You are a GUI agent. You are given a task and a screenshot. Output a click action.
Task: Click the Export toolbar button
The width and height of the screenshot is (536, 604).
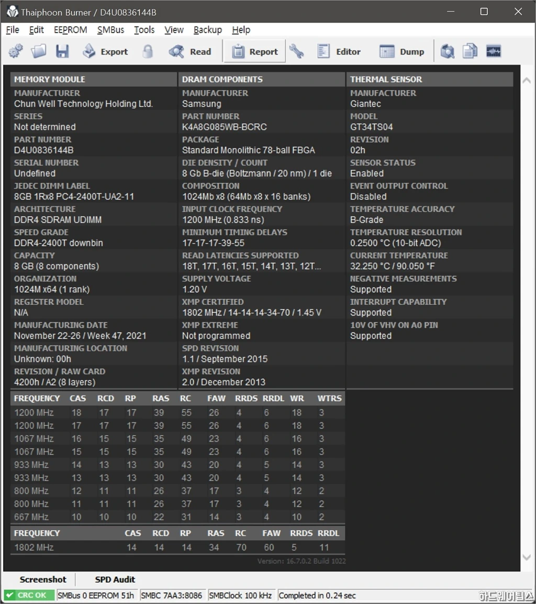tap(105, 51)
